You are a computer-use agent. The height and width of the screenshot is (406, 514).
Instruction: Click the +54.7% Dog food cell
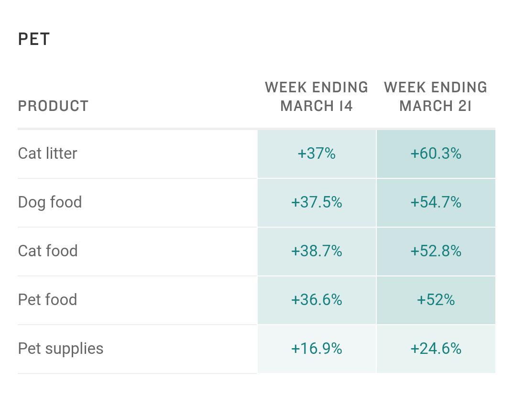(436, 202)
